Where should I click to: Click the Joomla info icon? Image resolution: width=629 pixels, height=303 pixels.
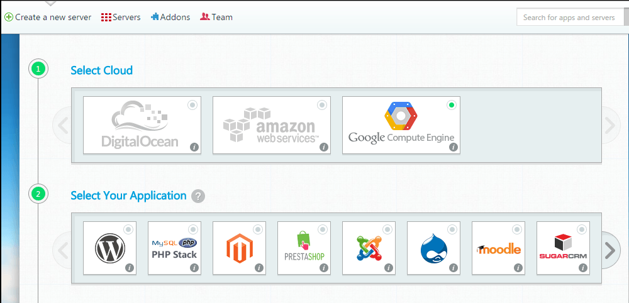(388, 268)
